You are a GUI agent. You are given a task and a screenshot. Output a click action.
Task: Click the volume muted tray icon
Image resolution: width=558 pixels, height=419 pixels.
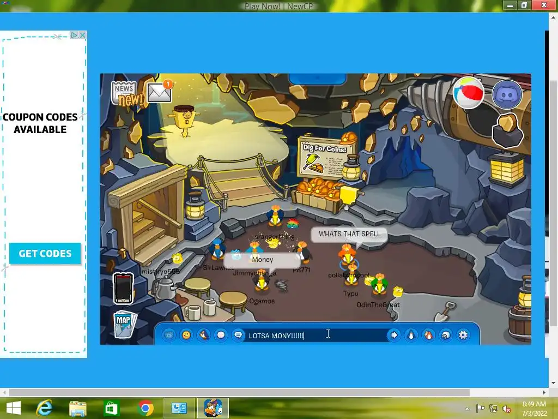[x=507, y=409]
